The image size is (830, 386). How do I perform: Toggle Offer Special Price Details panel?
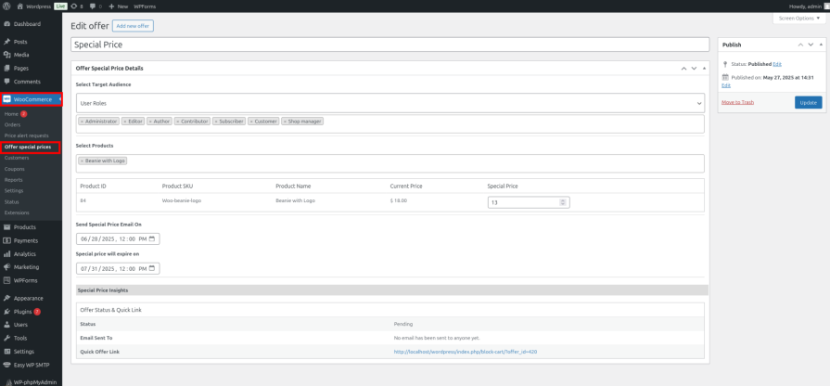coord(704,68)
